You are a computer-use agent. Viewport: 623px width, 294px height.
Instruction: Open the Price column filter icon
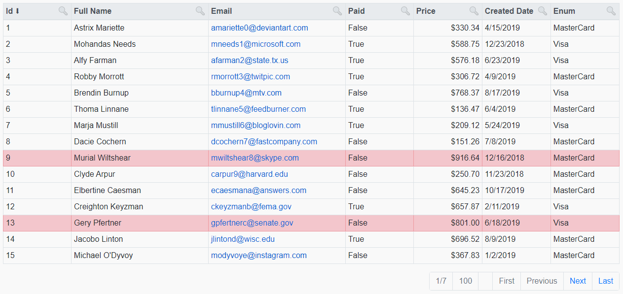(x=474, y=10)
